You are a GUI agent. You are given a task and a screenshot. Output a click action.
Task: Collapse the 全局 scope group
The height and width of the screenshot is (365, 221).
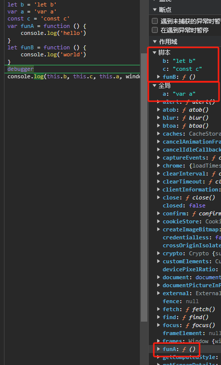[154, 86]
